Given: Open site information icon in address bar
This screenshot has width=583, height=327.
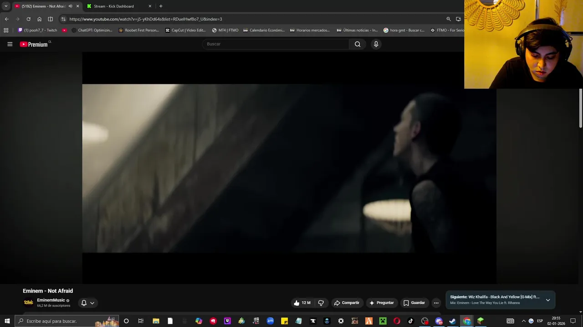Looking at the screenshot, I should 63,19.
